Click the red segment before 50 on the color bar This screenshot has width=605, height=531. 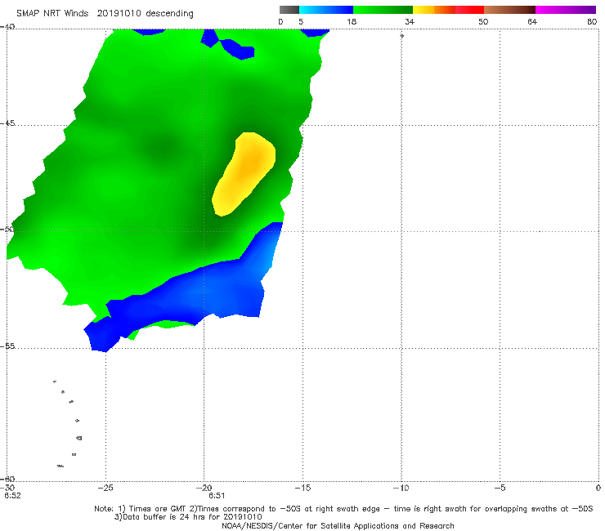pos(469,10)
